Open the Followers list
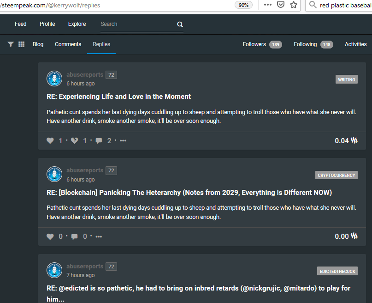The height and width of the screenshot is (303, 372). coord(262,44)
